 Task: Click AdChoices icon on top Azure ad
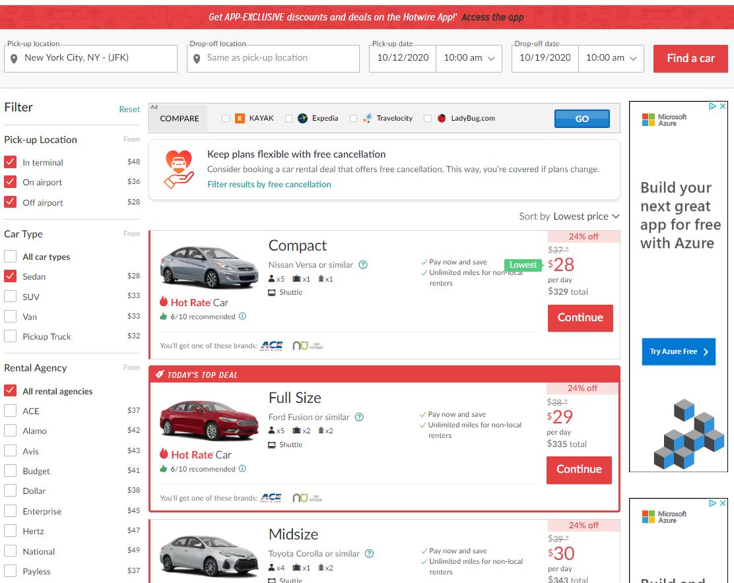[x=712, y=106]
